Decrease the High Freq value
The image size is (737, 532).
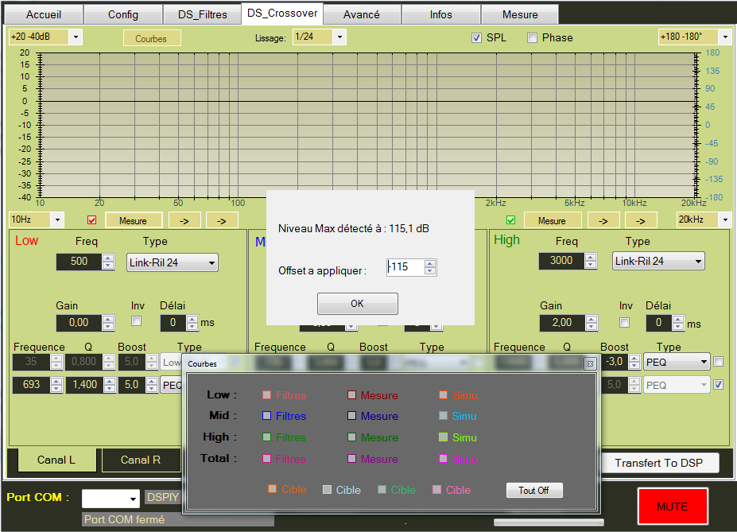591,265
